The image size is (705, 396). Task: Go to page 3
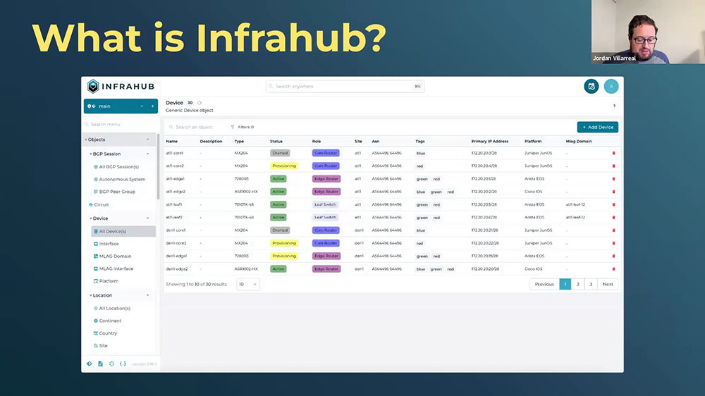tap(591, 285)
